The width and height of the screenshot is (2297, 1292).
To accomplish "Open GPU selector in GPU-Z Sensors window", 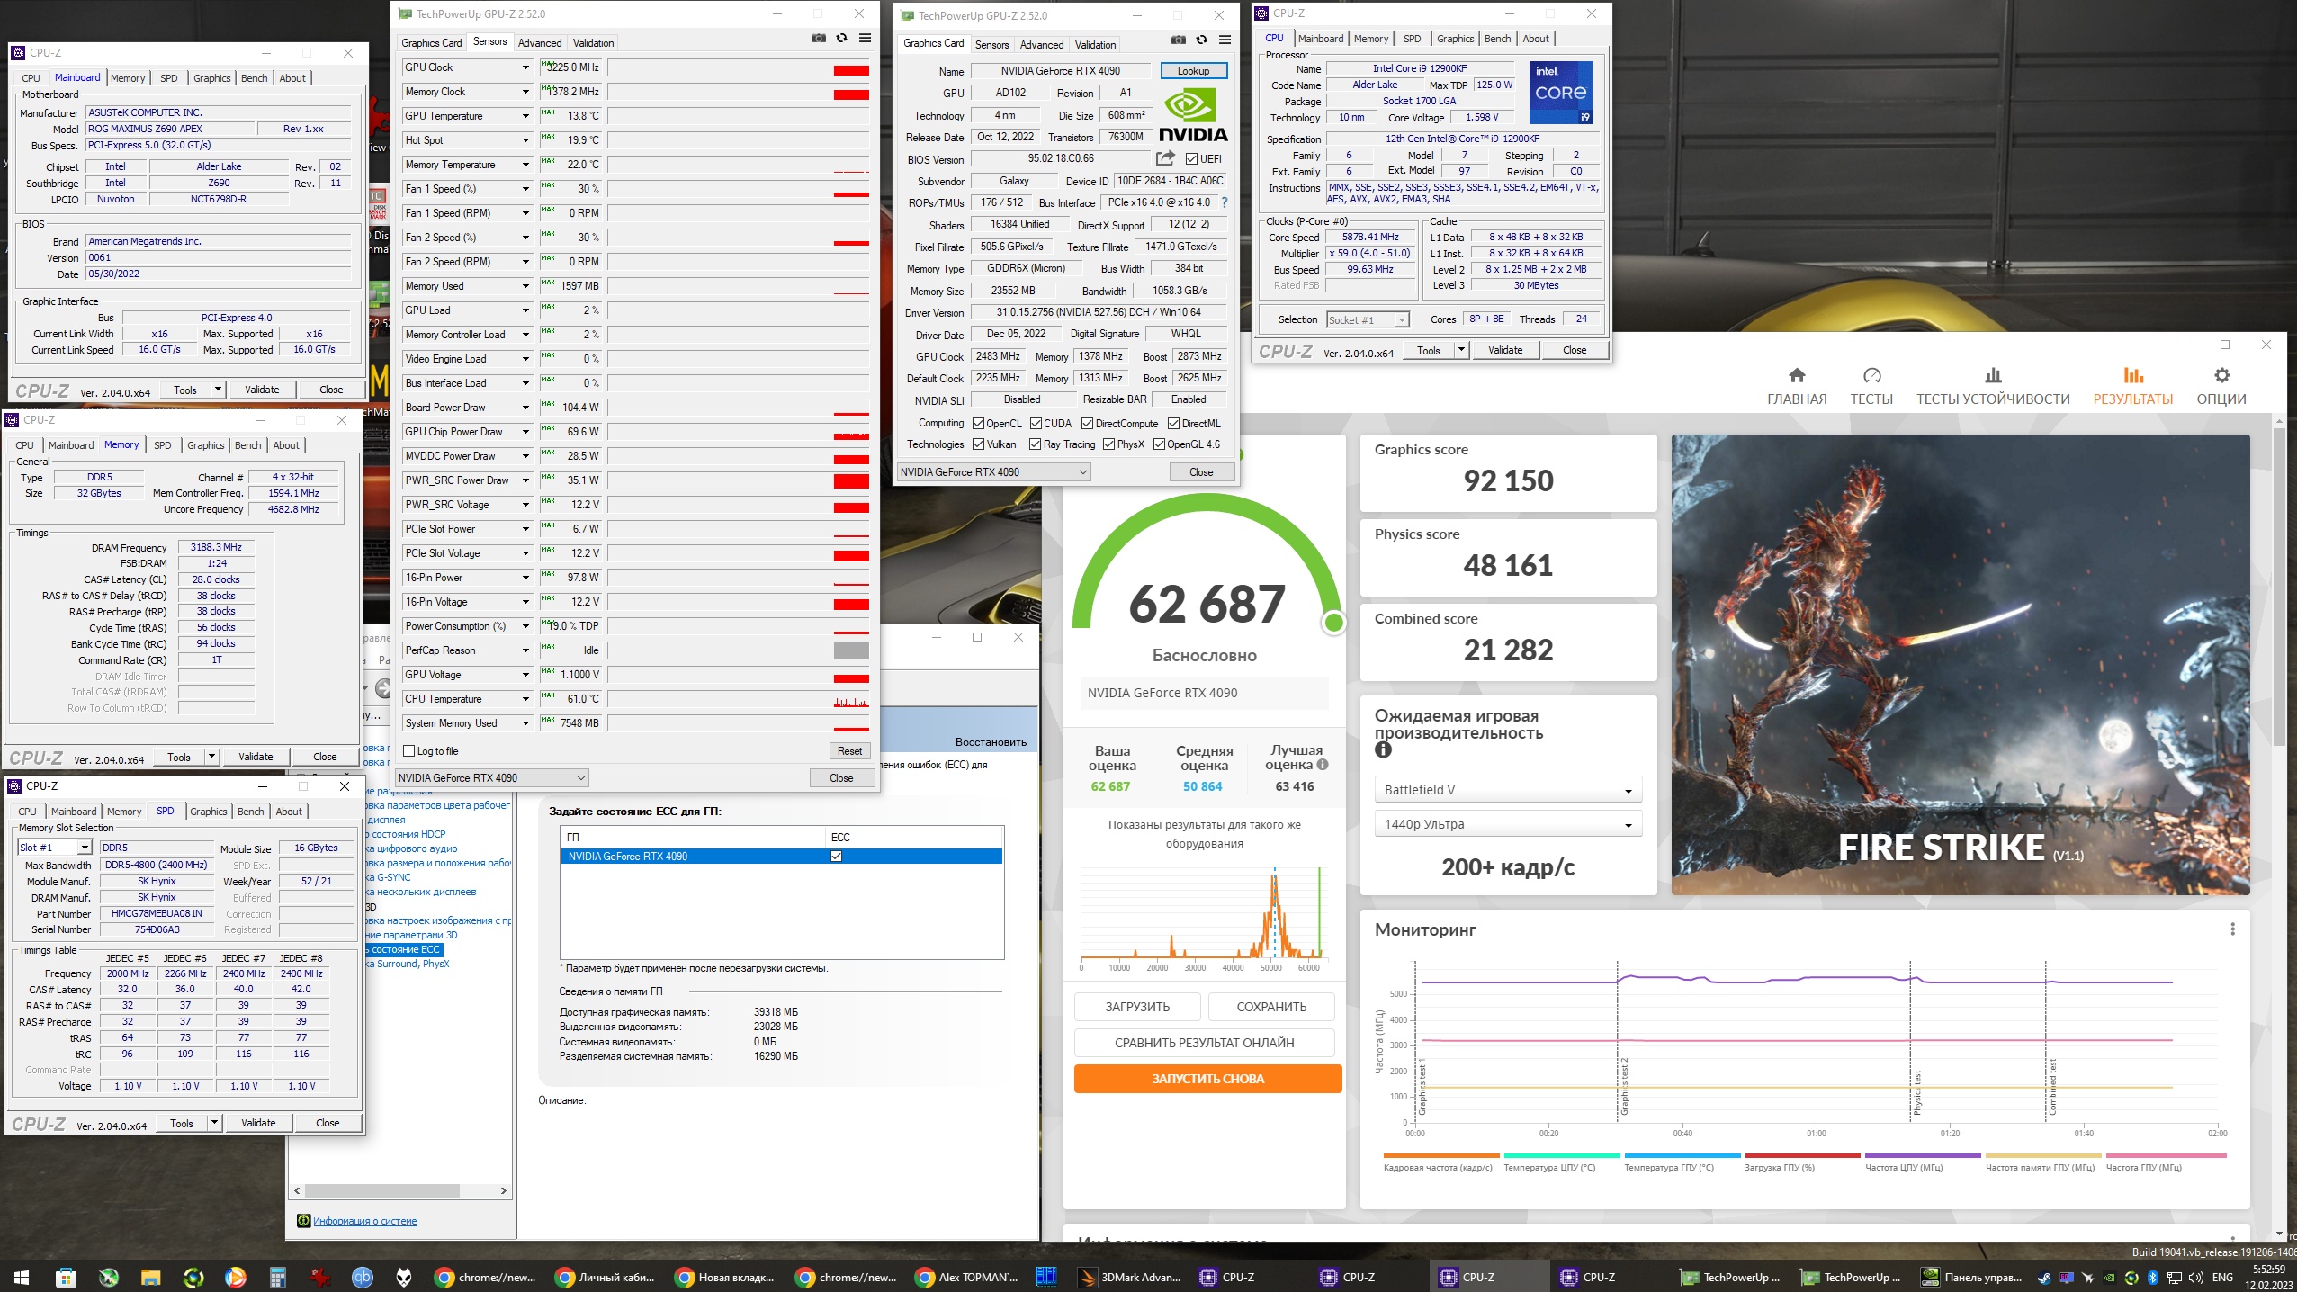I will click(492, 778).
